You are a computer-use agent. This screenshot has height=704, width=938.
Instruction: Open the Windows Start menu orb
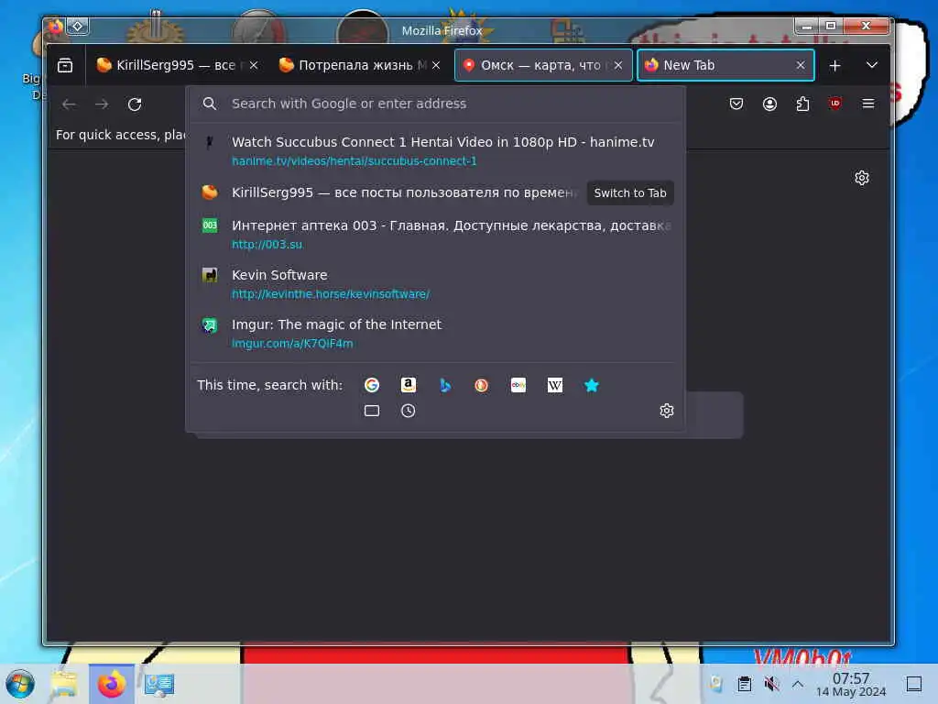click(x=20, y=684)
